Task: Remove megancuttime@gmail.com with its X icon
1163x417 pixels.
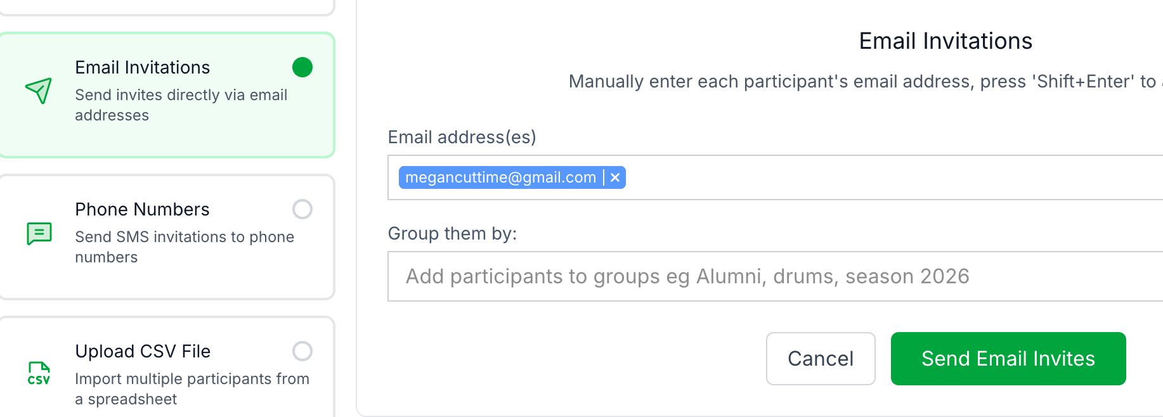Action: coord(615,177)
